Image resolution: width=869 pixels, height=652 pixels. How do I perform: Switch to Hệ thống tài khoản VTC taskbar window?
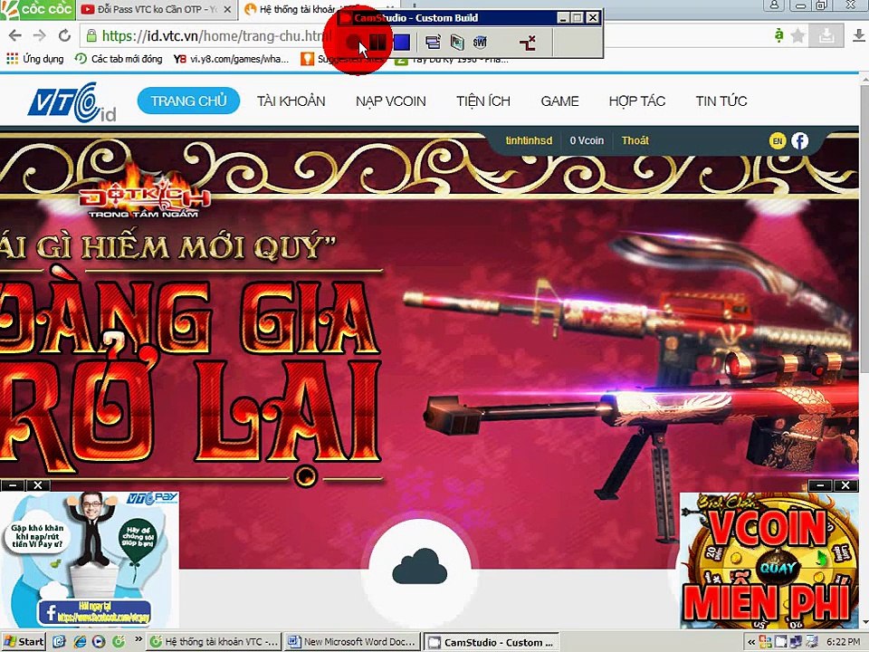[x=214, y=642]
